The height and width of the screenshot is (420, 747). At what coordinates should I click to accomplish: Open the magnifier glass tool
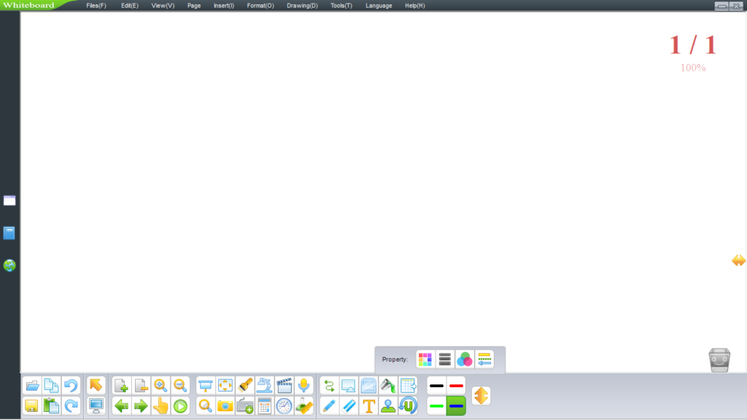[205, 405]
